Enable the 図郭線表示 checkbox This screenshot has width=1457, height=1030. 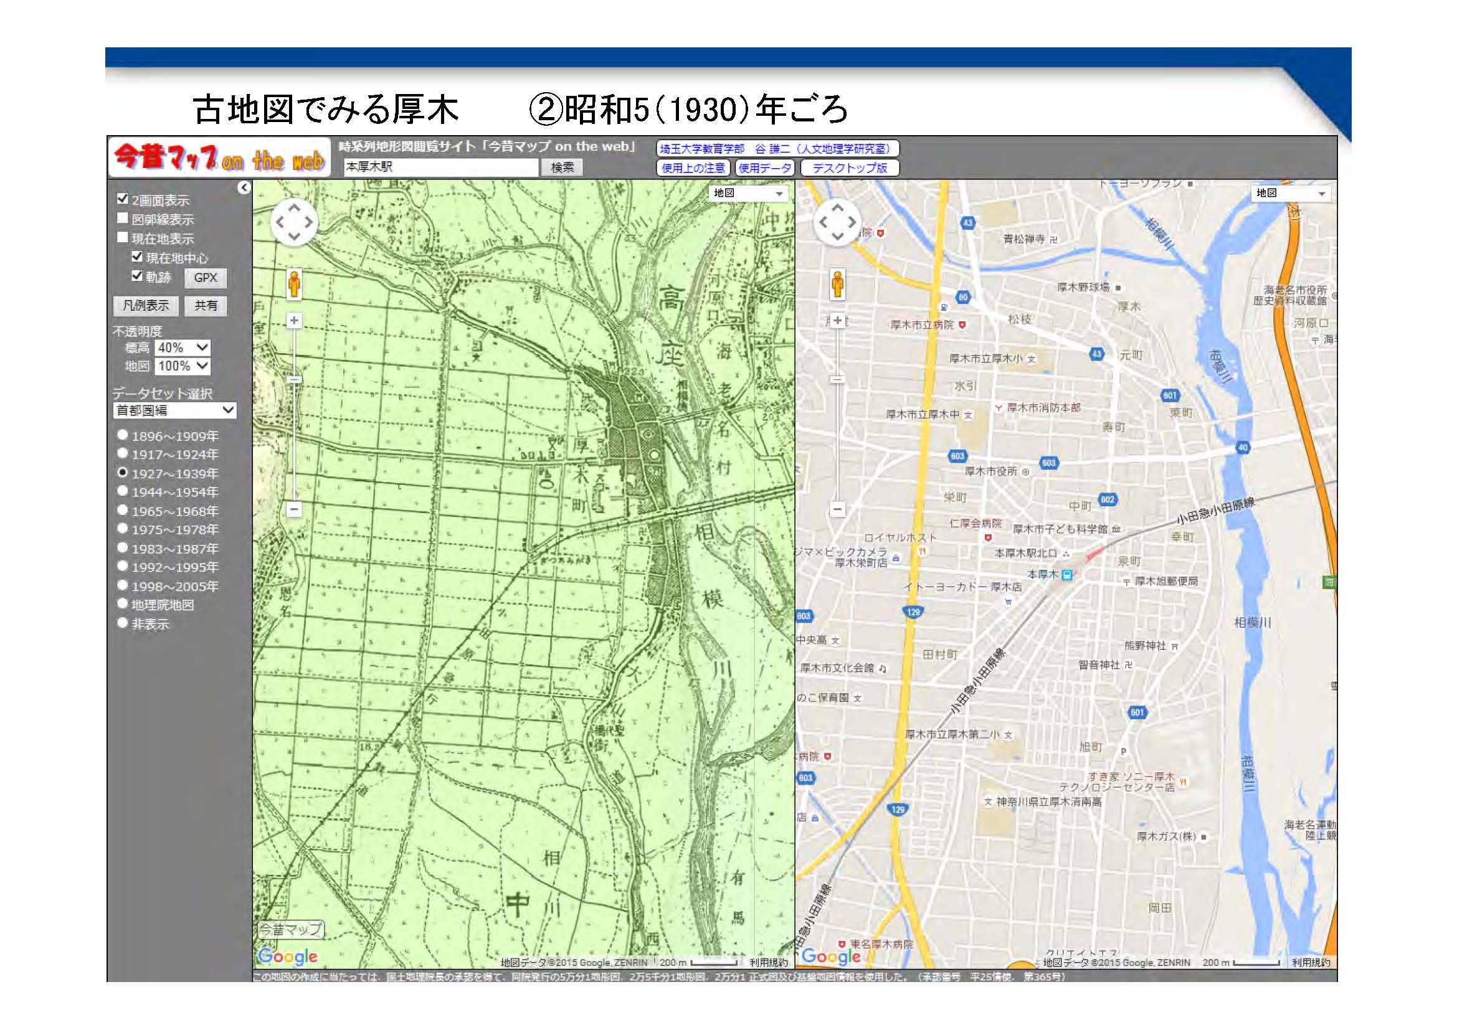123,217
